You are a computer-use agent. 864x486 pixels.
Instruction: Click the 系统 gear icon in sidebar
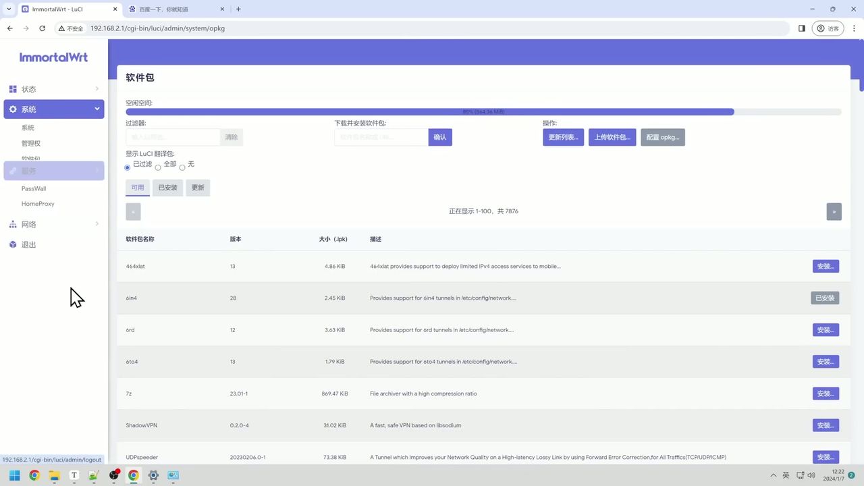coord(13,109)
